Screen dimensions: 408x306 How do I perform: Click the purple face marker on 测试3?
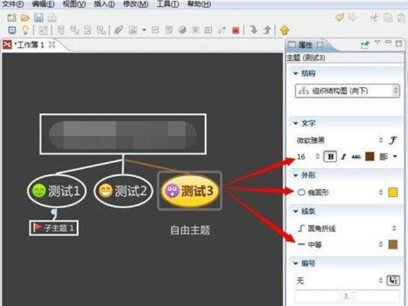click(x=172, y=190)
